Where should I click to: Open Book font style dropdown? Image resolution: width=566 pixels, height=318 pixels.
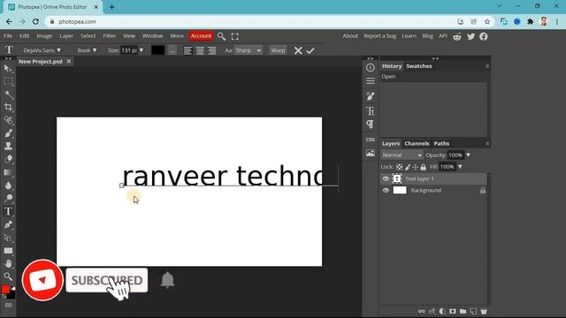(87, 50)
